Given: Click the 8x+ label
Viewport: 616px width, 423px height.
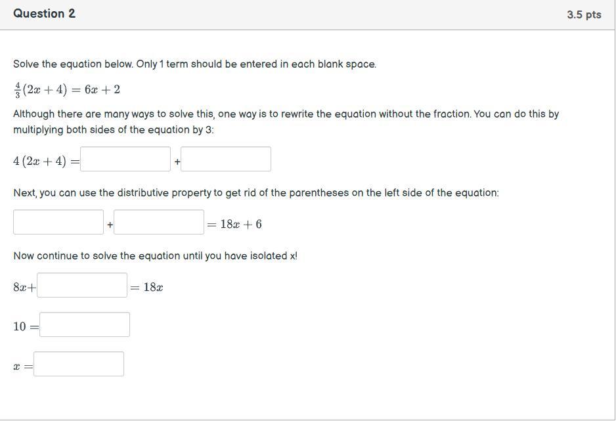Looking at the screenshot, I should (25, 288).
